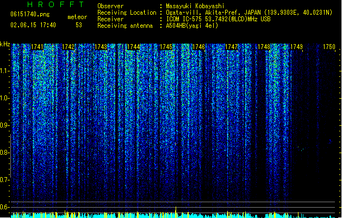342x218 pixels.
Task: Click the 'Receiving antenna' label
Action: tap(125, 26)
